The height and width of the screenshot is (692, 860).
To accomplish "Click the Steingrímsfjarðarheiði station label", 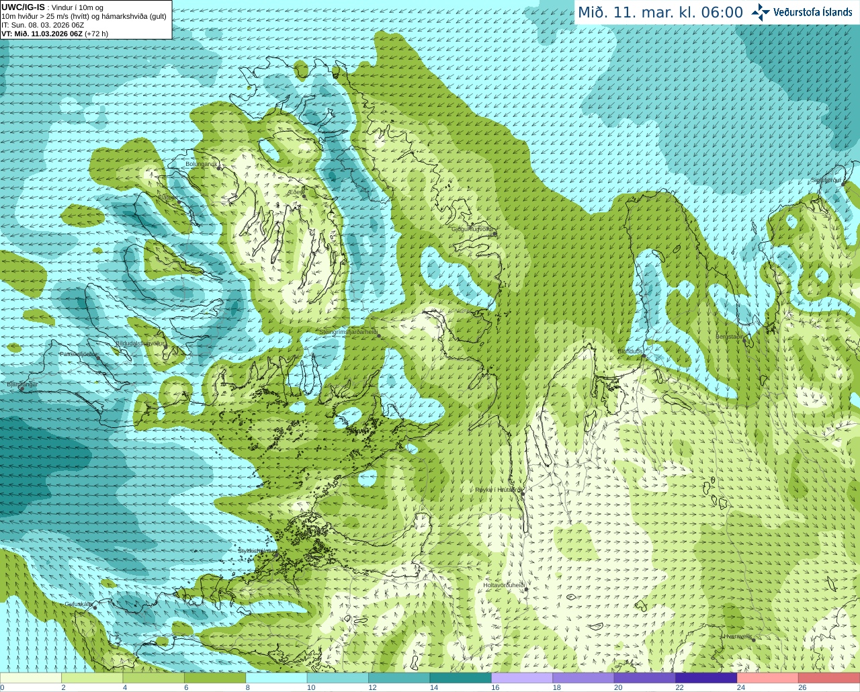I will [348, 332].
